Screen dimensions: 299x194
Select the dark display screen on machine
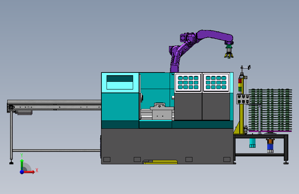pos(120,78)
